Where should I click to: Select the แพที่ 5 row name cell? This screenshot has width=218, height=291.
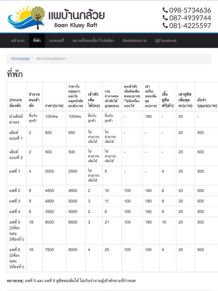point(17,230)
